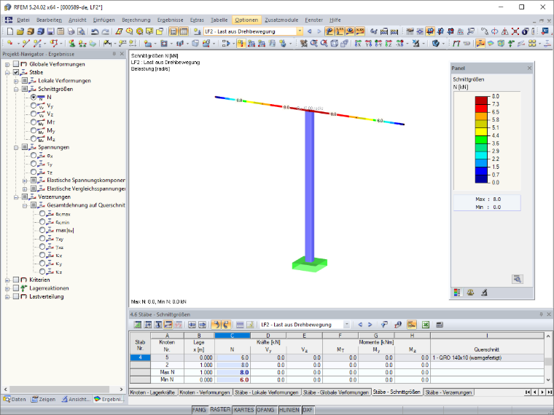Collapse the Schnittgrößen tree node
This screenshot has height=415, width=554.
point(16,89)
